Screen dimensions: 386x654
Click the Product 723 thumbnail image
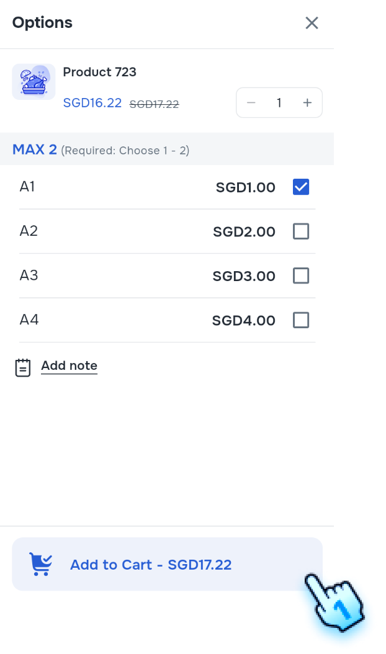(34, 81)
